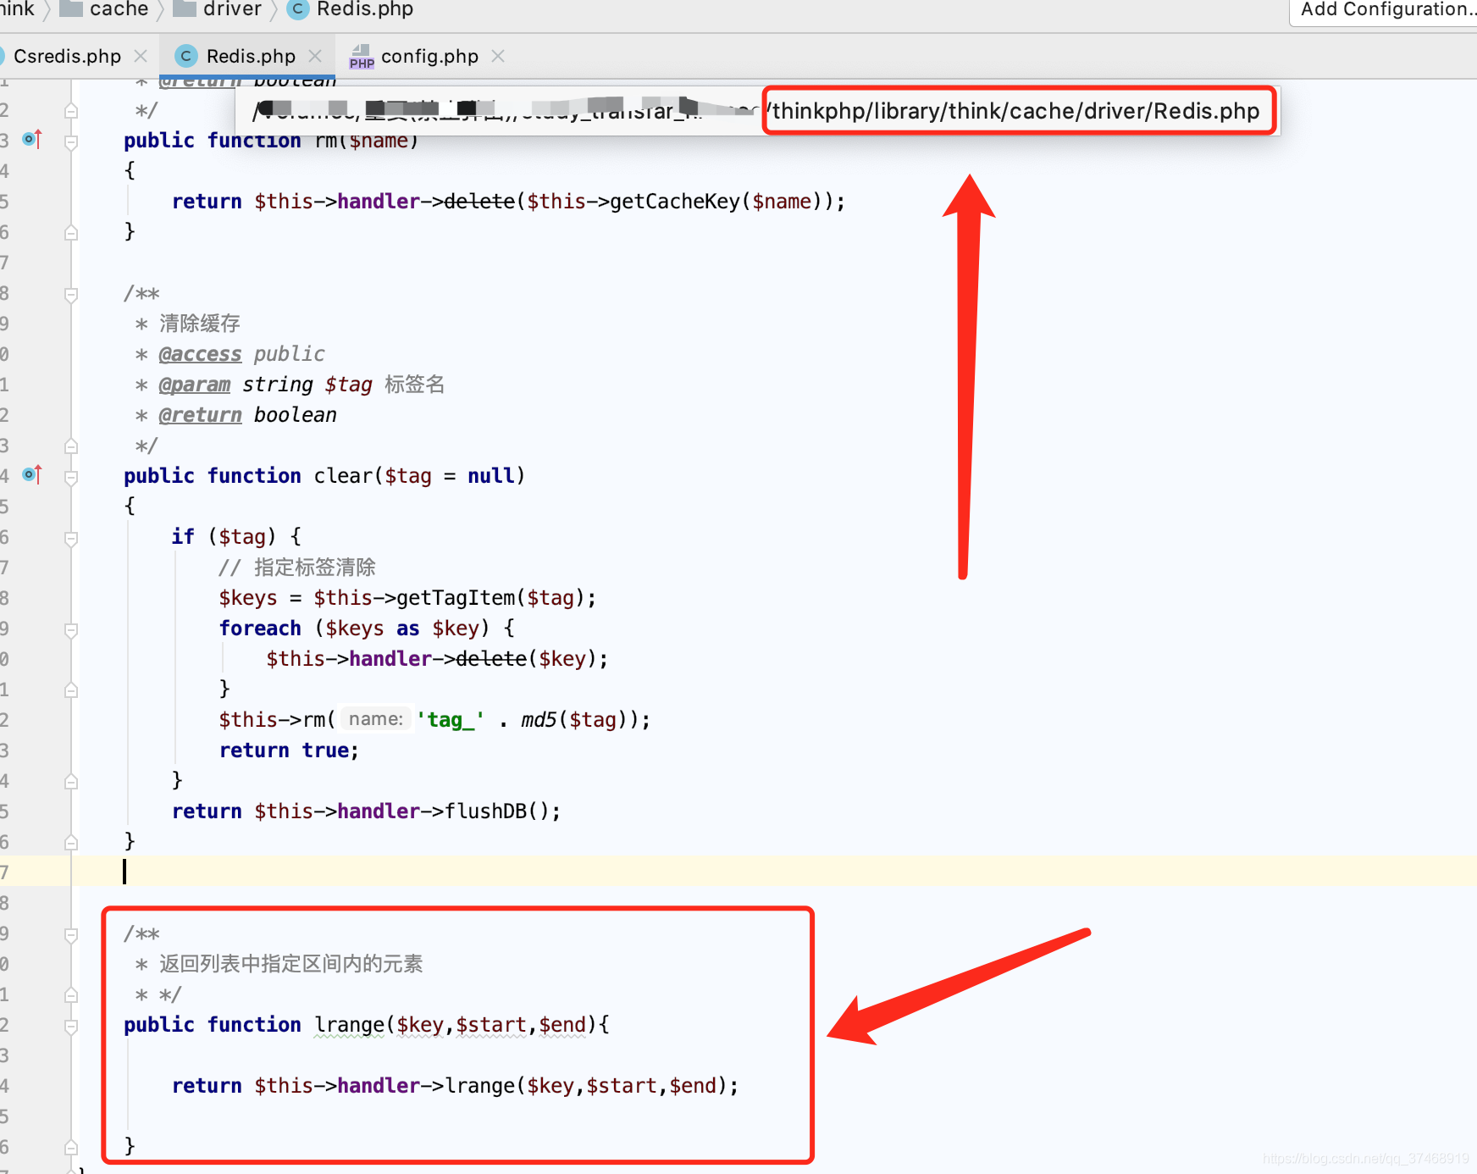Collapse the if ($tag) block fold marker
This screenshot has height=1174, width=1477.
point(71,538)
